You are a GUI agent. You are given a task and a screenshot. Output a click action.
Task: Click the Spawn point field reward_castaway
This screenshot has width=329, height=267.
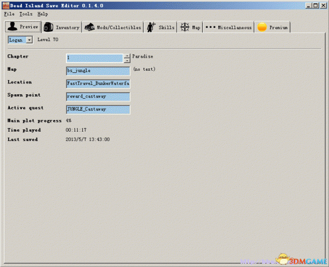(x=98, y=96)
